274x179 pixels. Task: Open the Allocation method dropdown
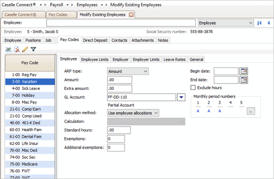pyautogui.click(x=133, y=113)
